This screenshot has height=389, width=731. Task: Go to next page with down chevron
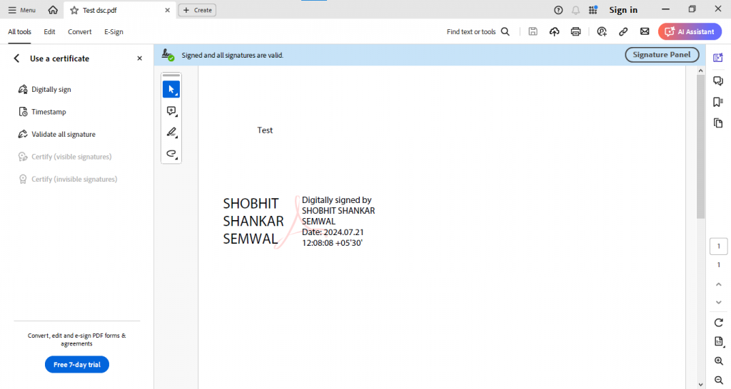point(719,302)
